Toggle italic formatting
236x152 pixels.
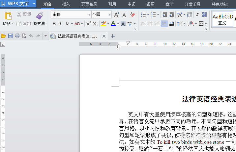(60, 24)
